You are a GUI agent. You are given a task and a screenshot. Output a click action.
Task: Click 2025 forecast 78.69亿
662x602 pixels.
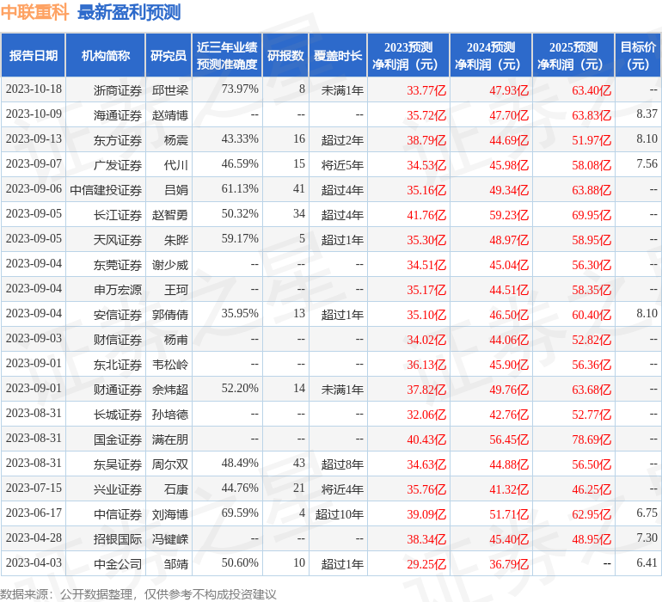pos(592,439)
